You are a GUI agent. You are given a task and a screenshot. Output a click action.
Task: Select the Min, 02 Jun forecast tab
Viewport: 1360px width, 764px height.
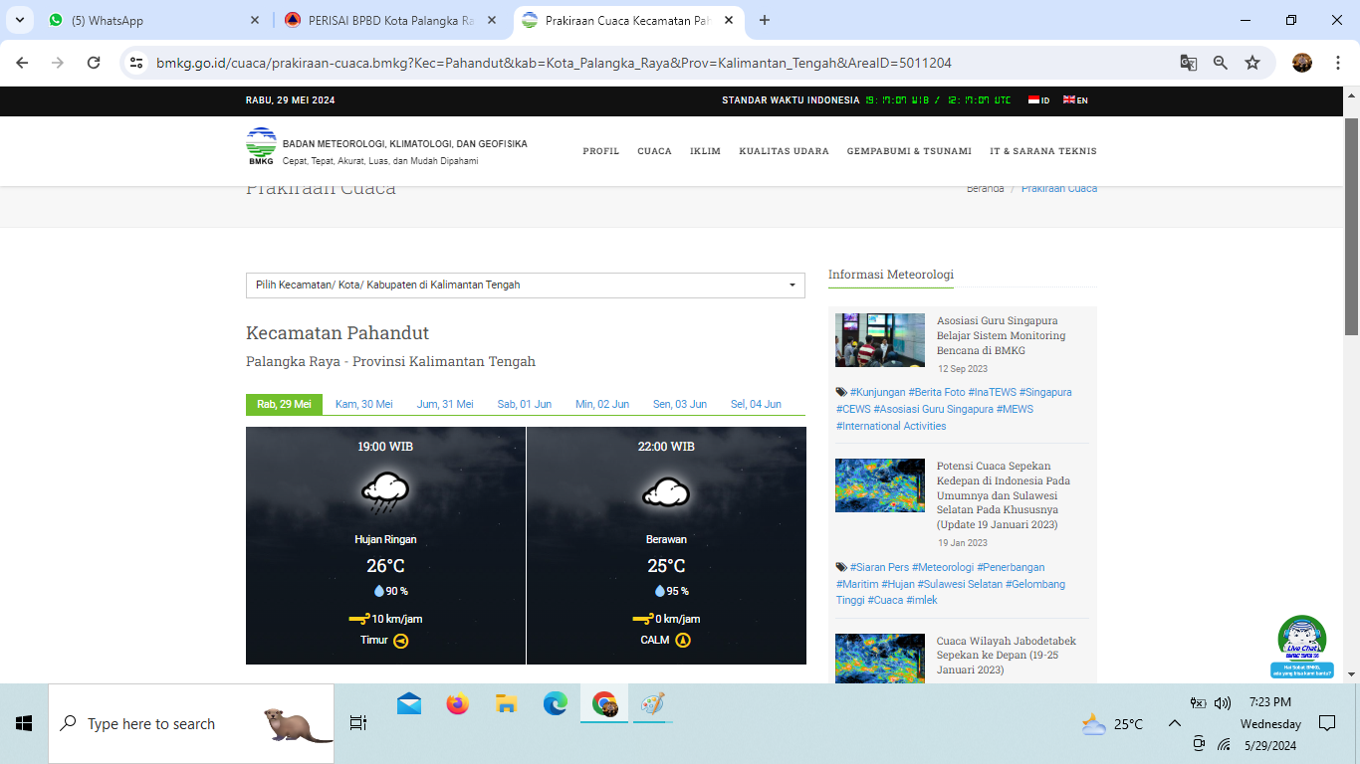pyautogui.click(x=602, y=404)
